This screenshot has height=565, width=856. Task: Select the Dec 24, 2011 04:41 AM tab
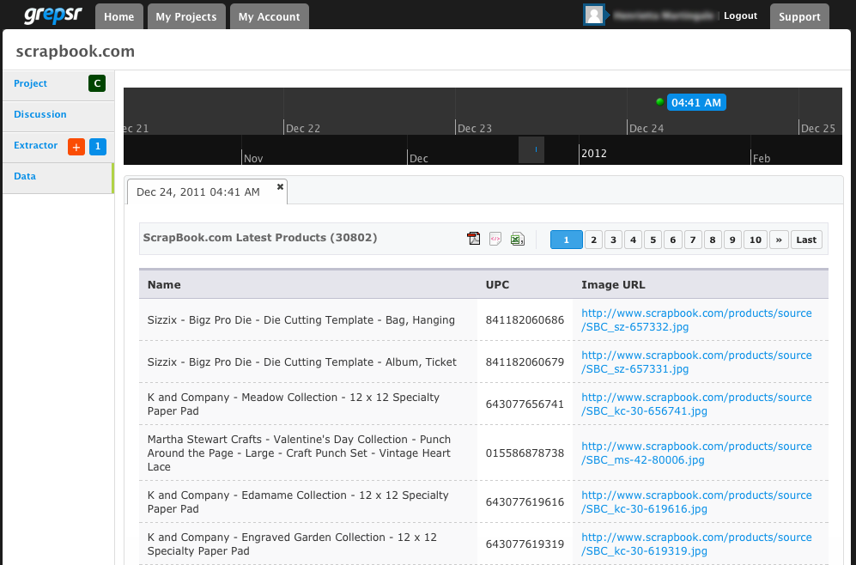(198, 192)
